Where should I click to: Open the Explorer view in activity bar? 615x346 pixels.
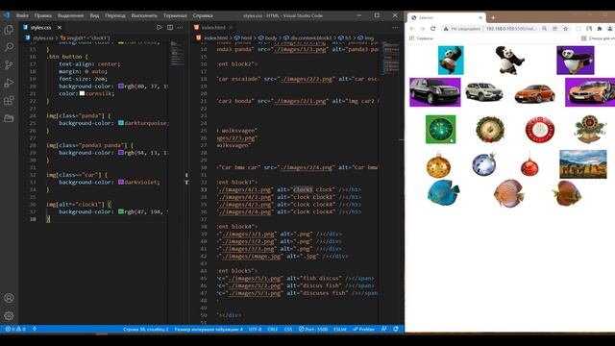pyautogui.click(x=9, y=30)
